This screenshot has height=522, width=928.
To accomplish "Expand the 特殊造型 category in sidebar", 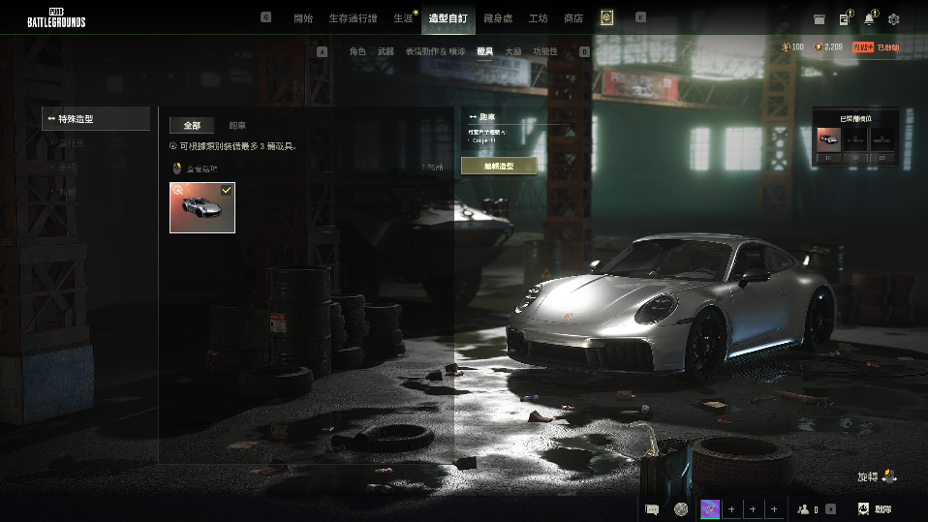I will [96, 118].
